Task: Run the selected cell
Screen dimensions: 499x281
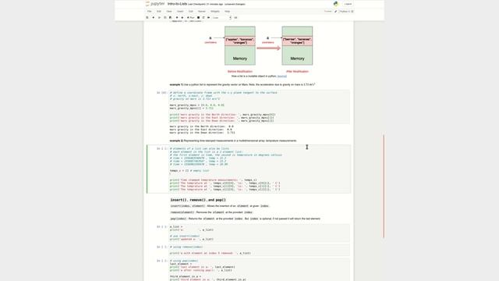Action: click(190, 17)
